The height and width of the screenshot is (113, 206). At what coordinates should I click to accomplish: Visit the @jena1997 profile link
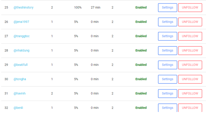[x=21, y=22]
